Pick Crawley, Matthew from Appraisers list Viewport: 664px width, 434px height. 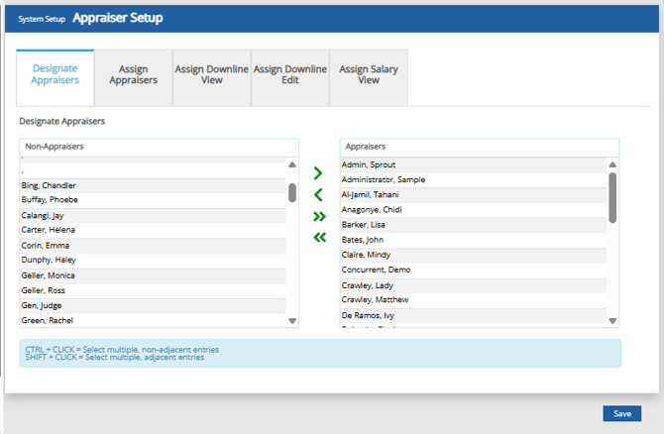click(376, 299)
